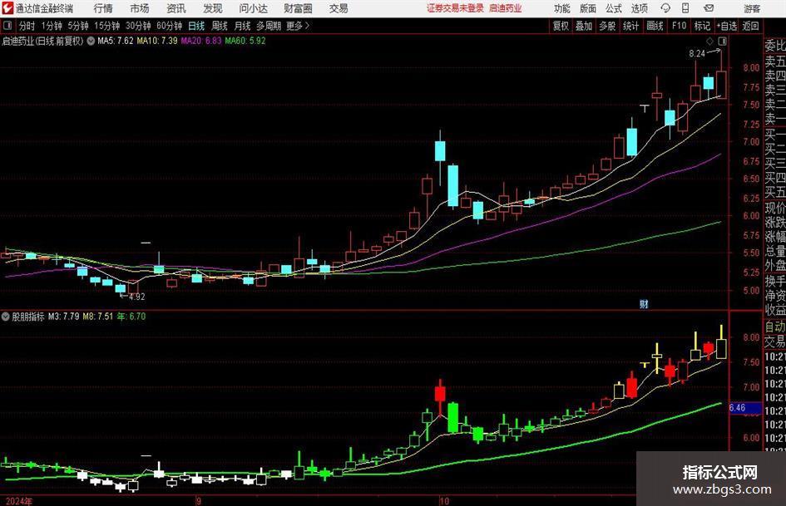Switch to the 15分钟 period tab
This screenshot has width=786, height=506.
click(107, 26)
